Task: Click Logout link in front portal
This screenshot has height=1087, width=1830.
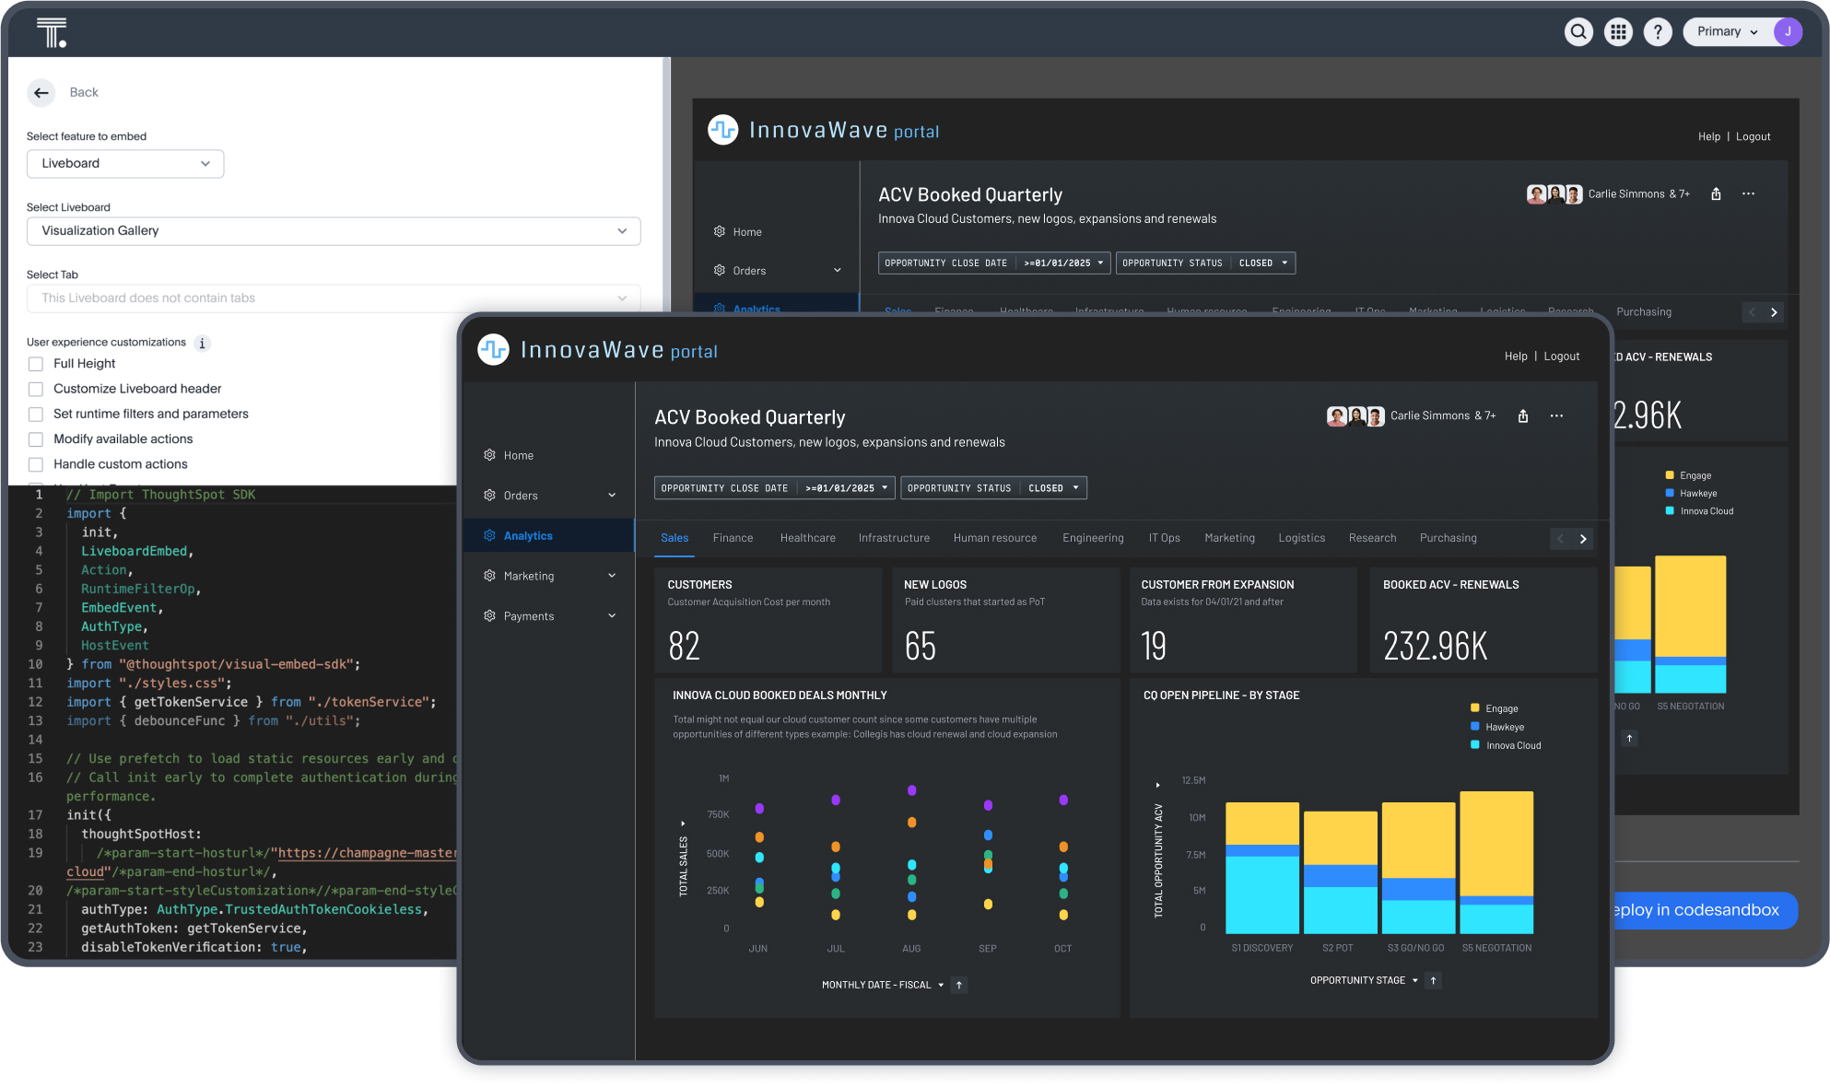Action: pos(1562,356)
